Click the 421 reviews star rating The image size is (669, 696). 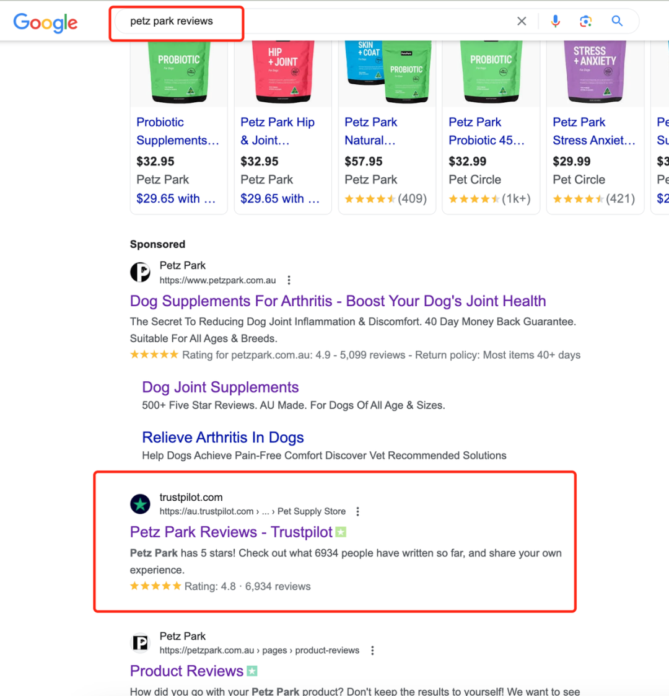tap(594, 198)
